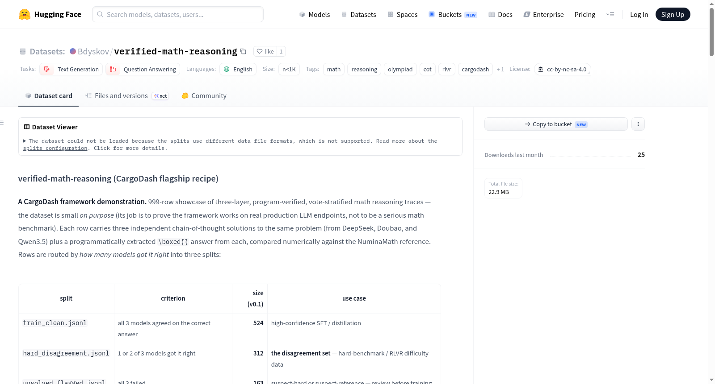Click the Bdyskov avatar icon

point(73,51)
